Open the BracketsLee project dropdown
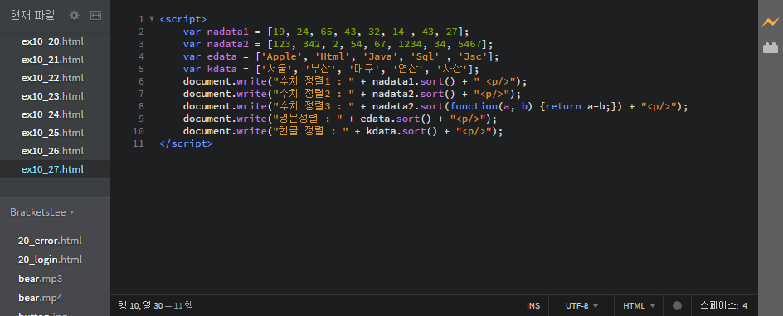783x316 pixels. click(42, 212)
